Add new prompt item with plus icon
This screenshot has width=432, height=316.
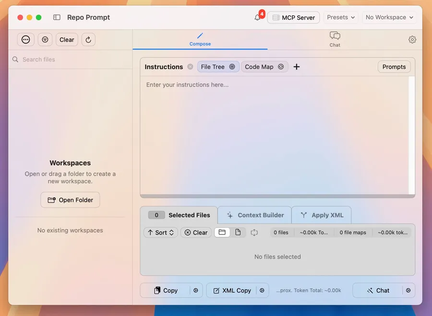pyautogui.click(x=297, y=67)
